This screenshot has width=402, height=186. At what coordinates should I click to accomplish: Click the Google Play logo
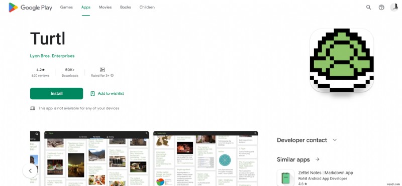[30, 8]
